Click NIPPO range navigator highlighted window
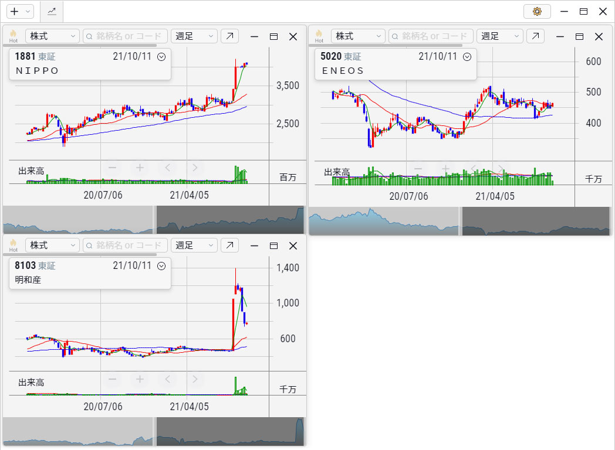Image resolution: width=615 pixels, height=450 pixels. point(230,220)
